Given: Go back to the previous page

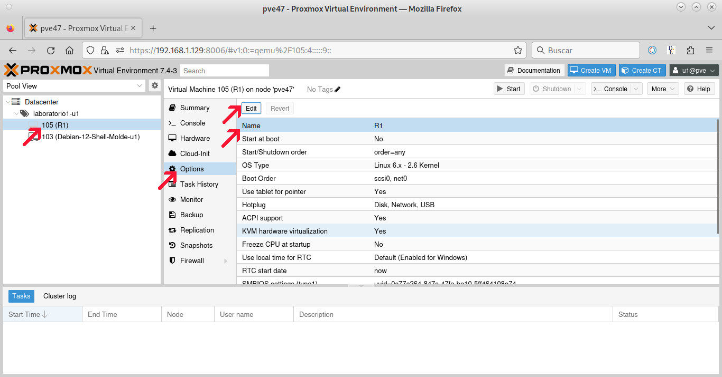Looking at the screenshot, I should (x=13, y=50).
